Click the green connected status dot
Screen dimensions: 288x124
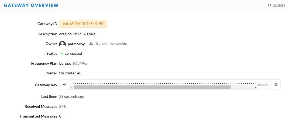click(x=62, y=54)
